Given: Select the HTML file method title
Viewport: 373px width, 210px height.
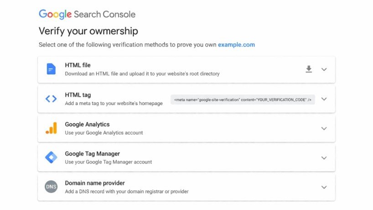Looking at the screenshot, I should pyautogui.click(x=78, y=65).
